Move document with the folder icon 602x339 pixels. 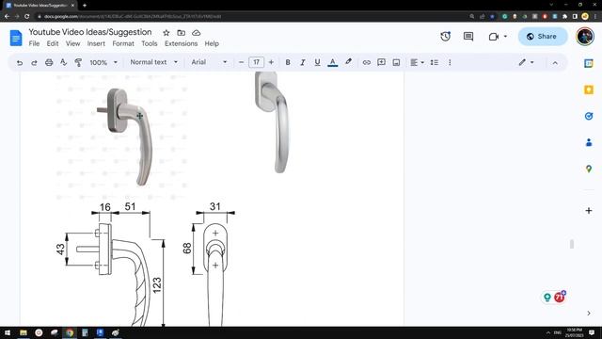click(x=182, y=33)
